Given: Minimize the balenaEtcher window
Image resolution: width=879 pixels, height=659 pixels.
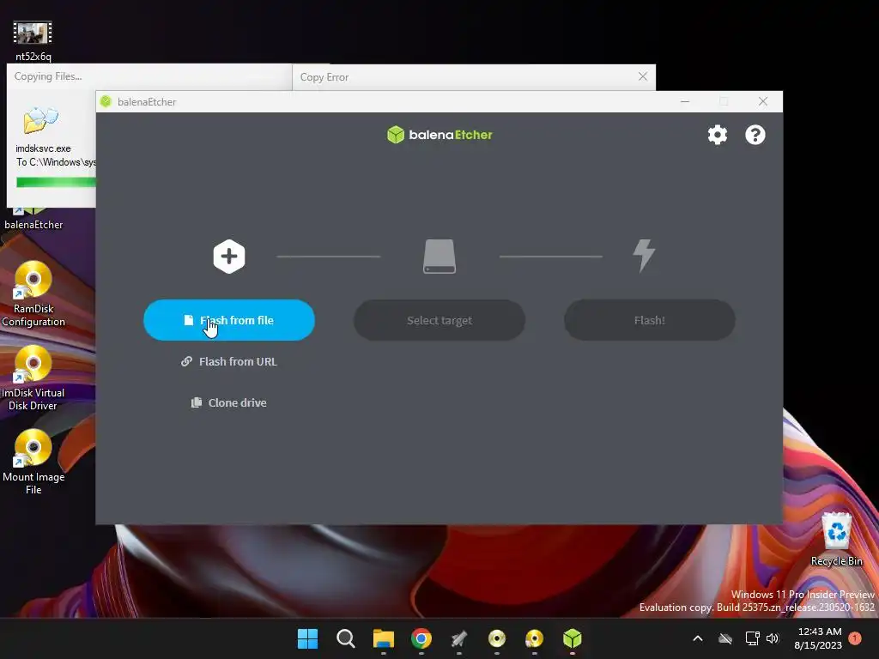Looking at the screenshot, I should tap(685, 101).
